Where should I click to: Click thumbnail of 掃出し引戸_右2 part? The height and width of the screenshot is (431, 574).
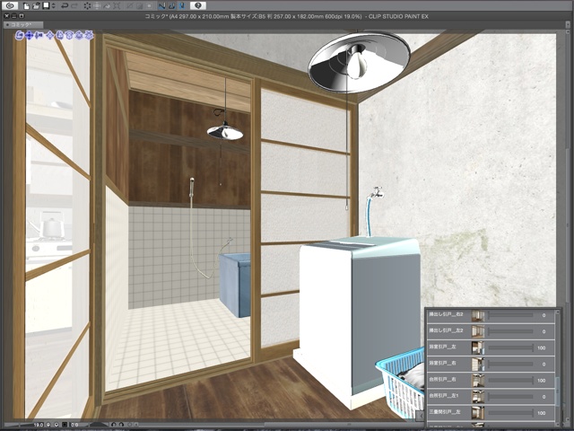coord(478,315)
